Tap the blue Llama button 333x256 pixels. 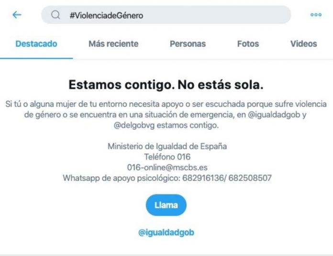166,205
